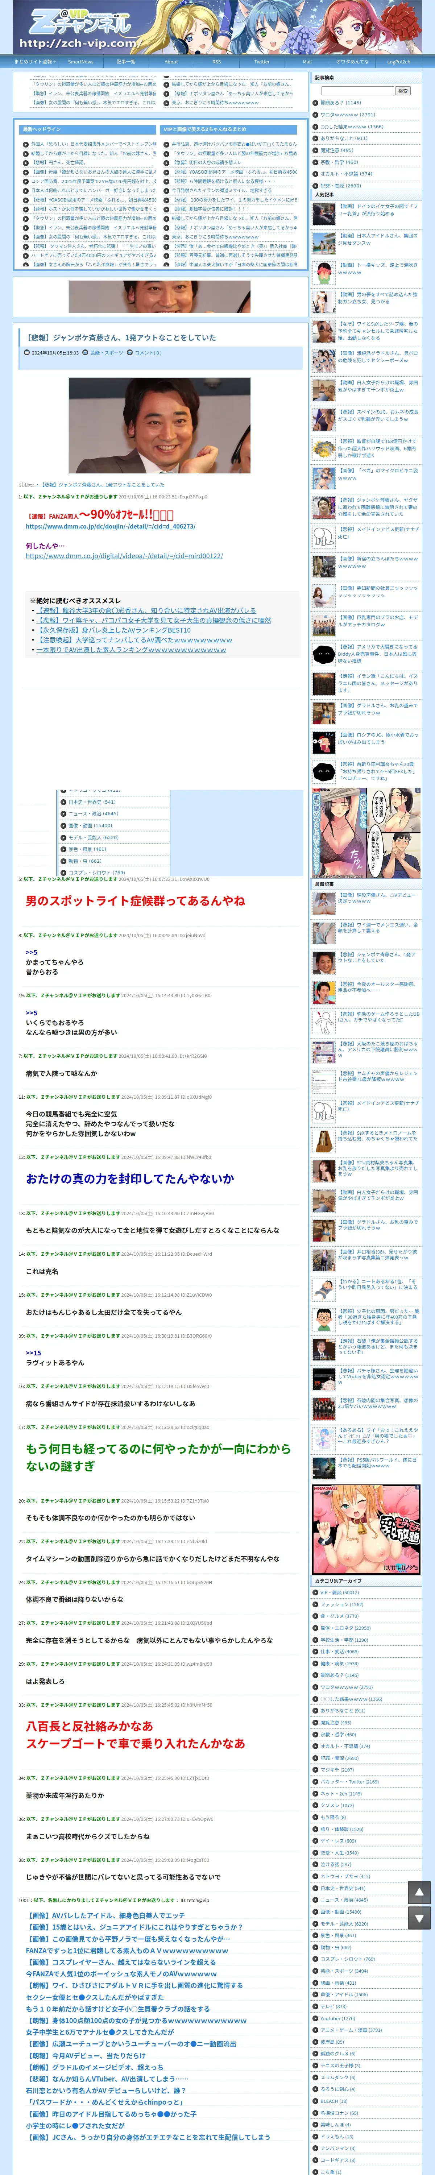
Task: Open the RSS nav item
Action: point(216,62)
